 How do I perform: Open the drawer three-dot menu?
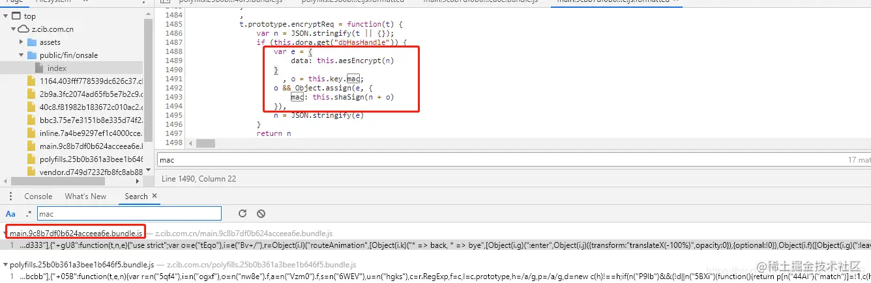(x=10, y=196)
